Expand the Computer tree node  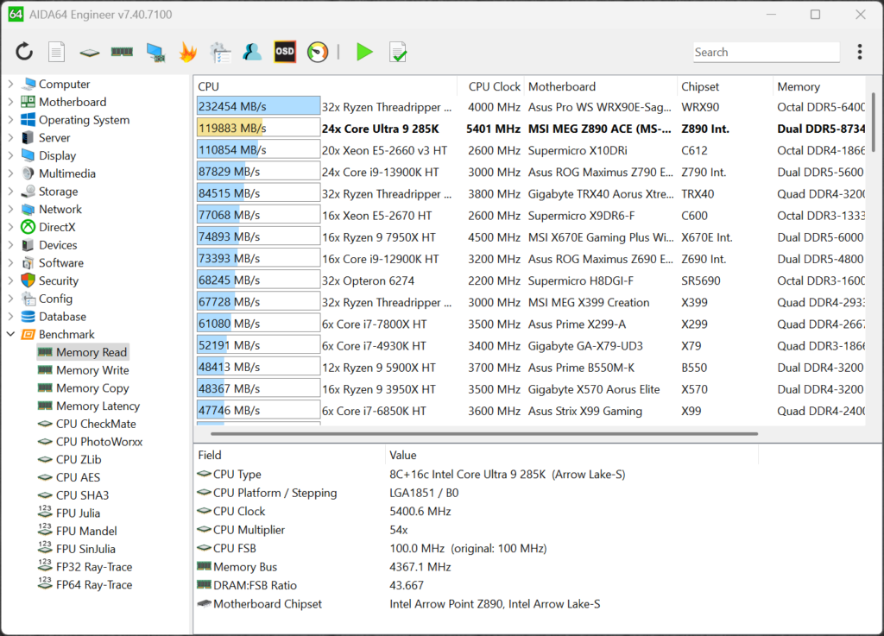[10, 84]
